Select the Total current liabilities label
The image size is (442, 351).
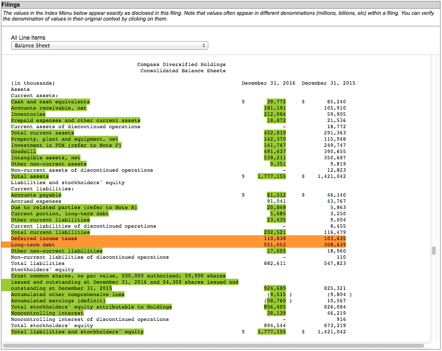(x=50, y=232)
